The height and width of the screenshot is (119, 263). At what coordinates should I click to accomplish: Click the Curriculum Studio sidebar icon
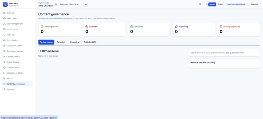(4, 46)
